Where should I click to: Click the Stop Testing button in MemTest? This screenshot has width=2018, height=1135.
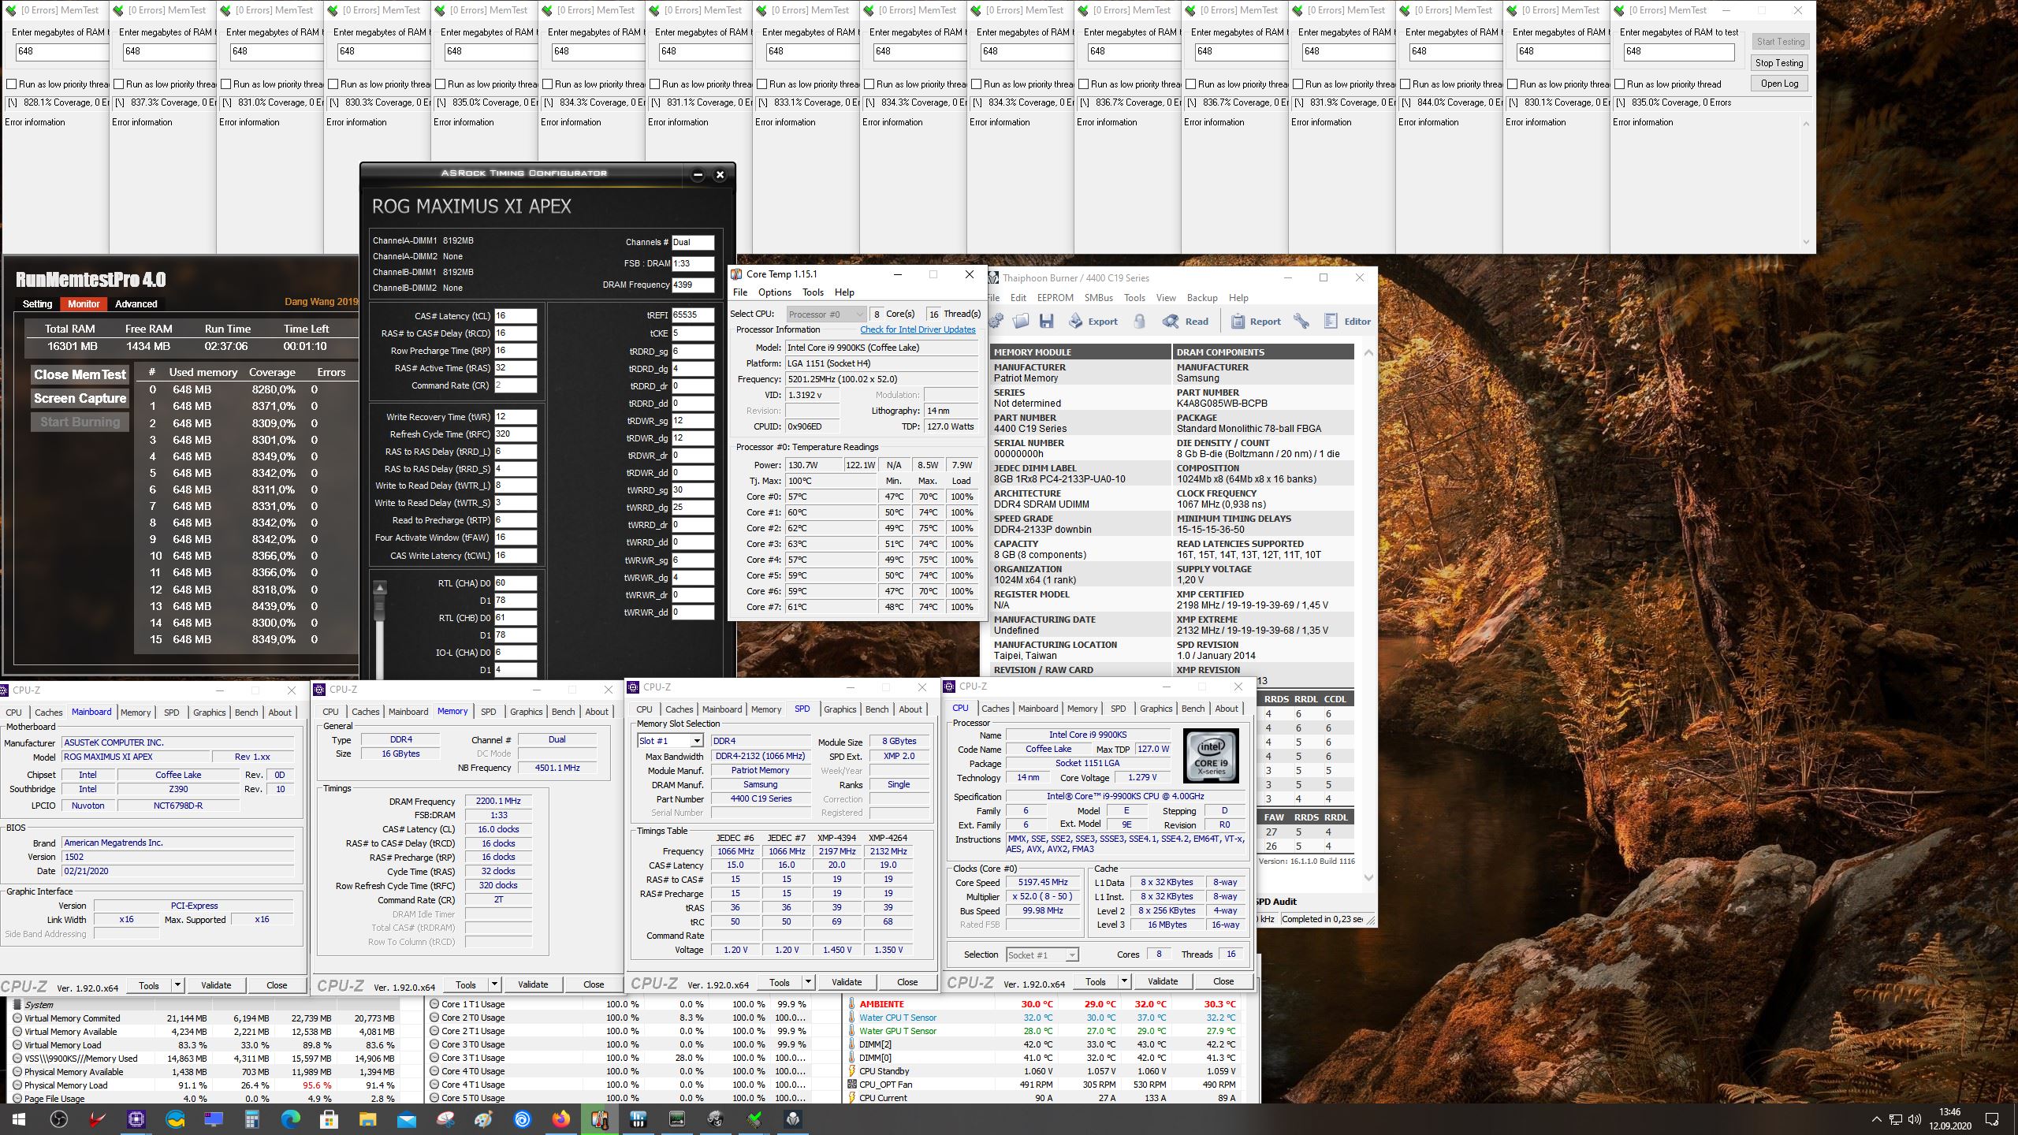coord(1779,63)
